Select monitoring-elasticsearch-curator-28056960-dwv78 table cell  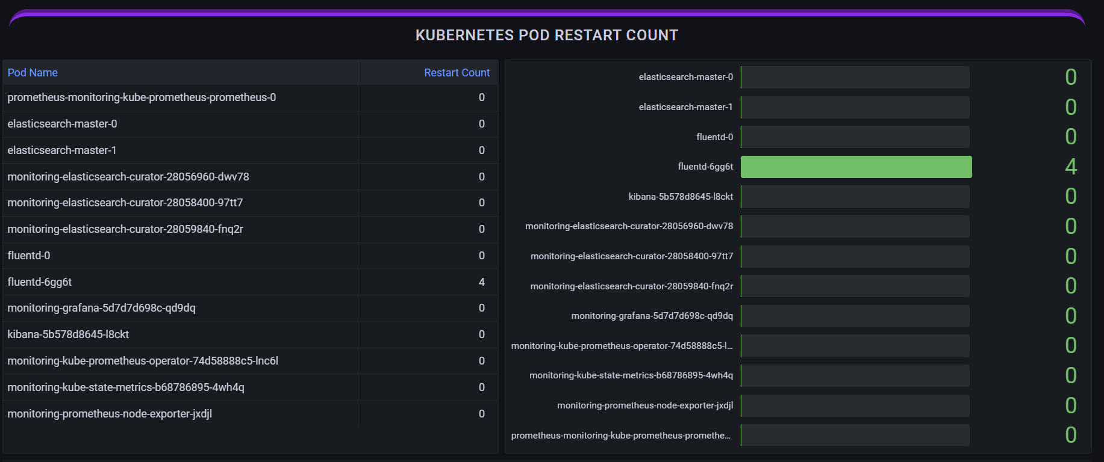[x=128, y=177]
